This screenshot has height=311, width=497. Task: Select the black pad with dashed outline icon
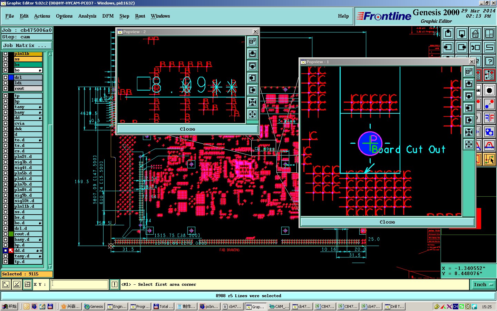coord(489,91)
